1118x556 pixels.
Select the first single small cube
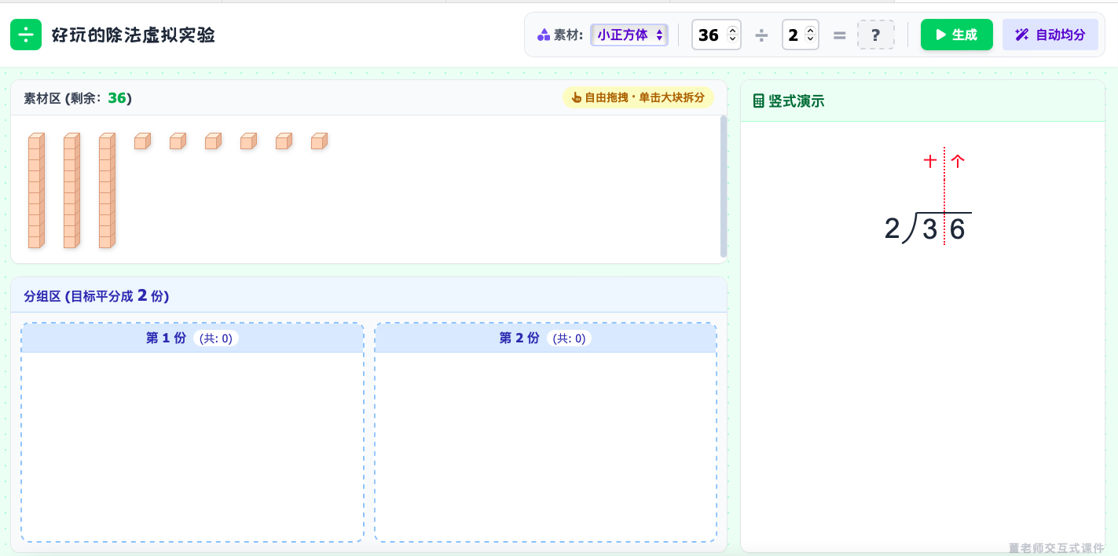[142, 141]
